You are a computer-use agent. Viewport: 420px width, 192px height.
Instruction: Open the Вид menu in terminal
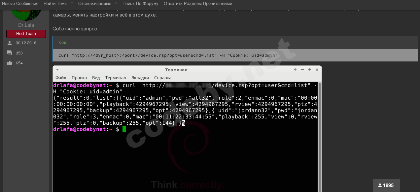pyautogui.click(x=96, y=78)
